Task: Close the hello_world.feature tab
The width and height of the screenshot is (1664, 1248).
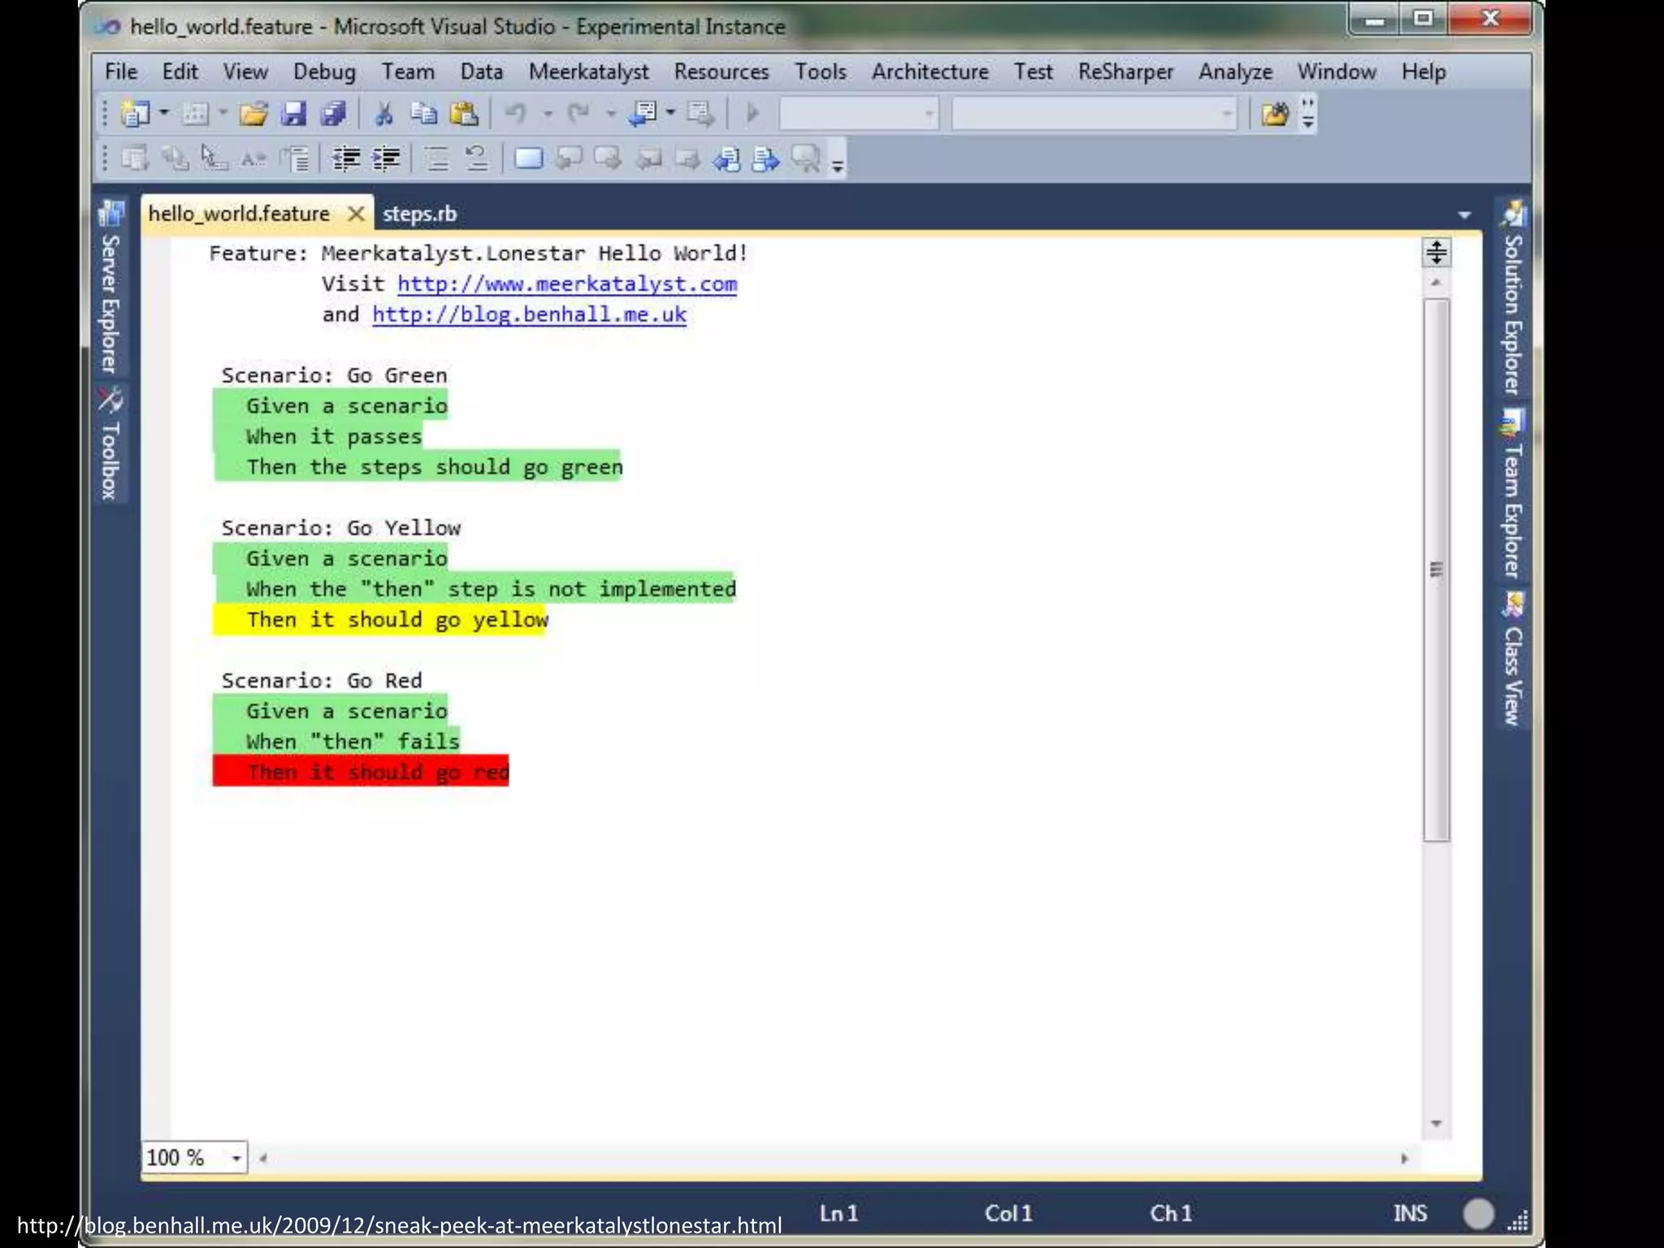Action: pyautogui.click(x=356, y=214)
